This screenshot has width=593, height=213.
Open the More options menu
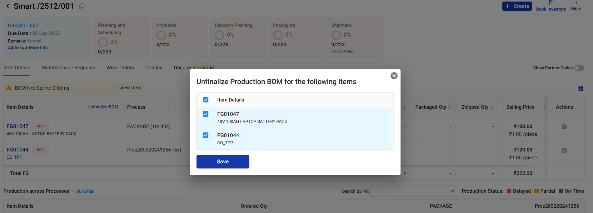click(576, 3)
